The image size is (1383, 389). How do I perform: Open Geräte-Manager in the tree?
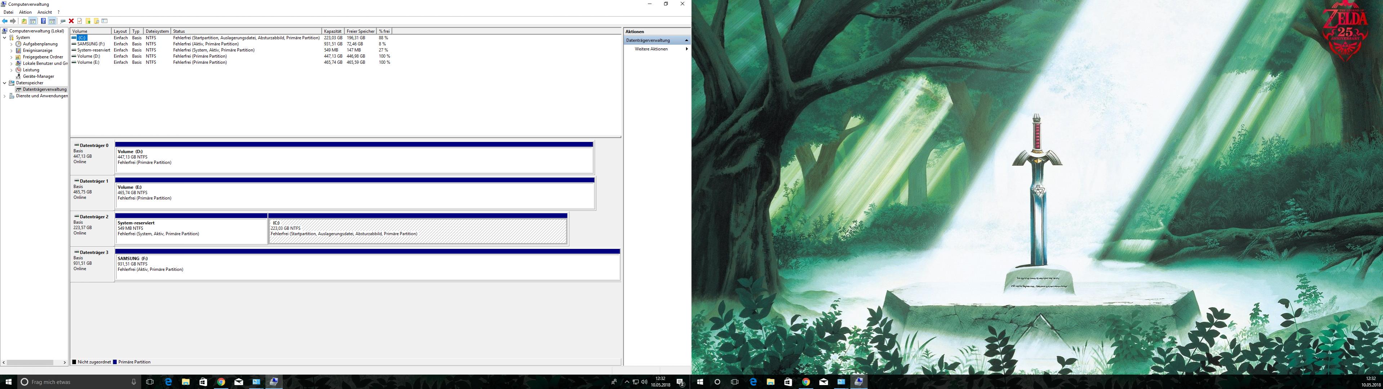[x=38, y=76]
